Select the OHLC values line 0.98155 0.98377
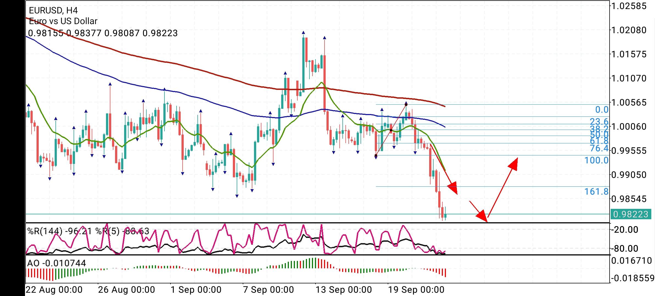 point(103,33)
